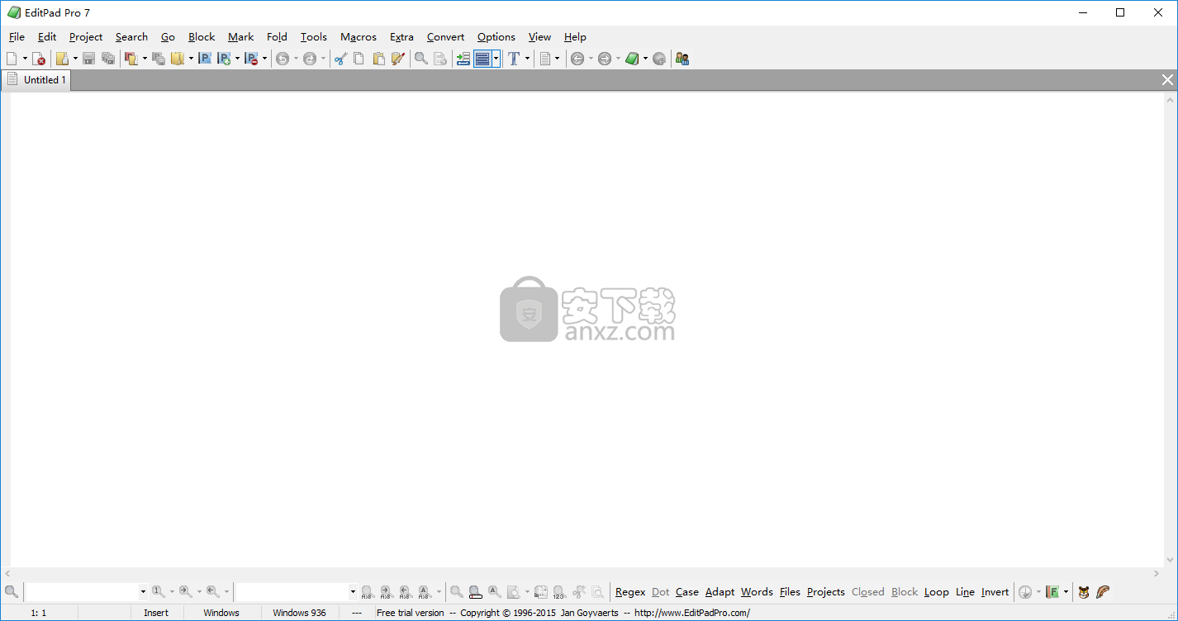The height and width of the screenshot is (621, 1178).
Task: Toggle the Loop search option
Action: pos(937,592)
